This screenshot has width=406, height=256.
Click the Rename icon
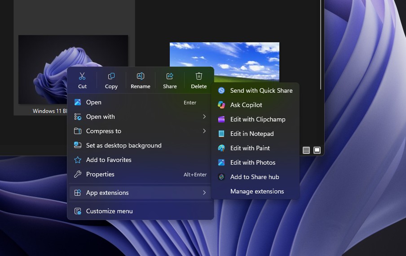tap(141, 76)
